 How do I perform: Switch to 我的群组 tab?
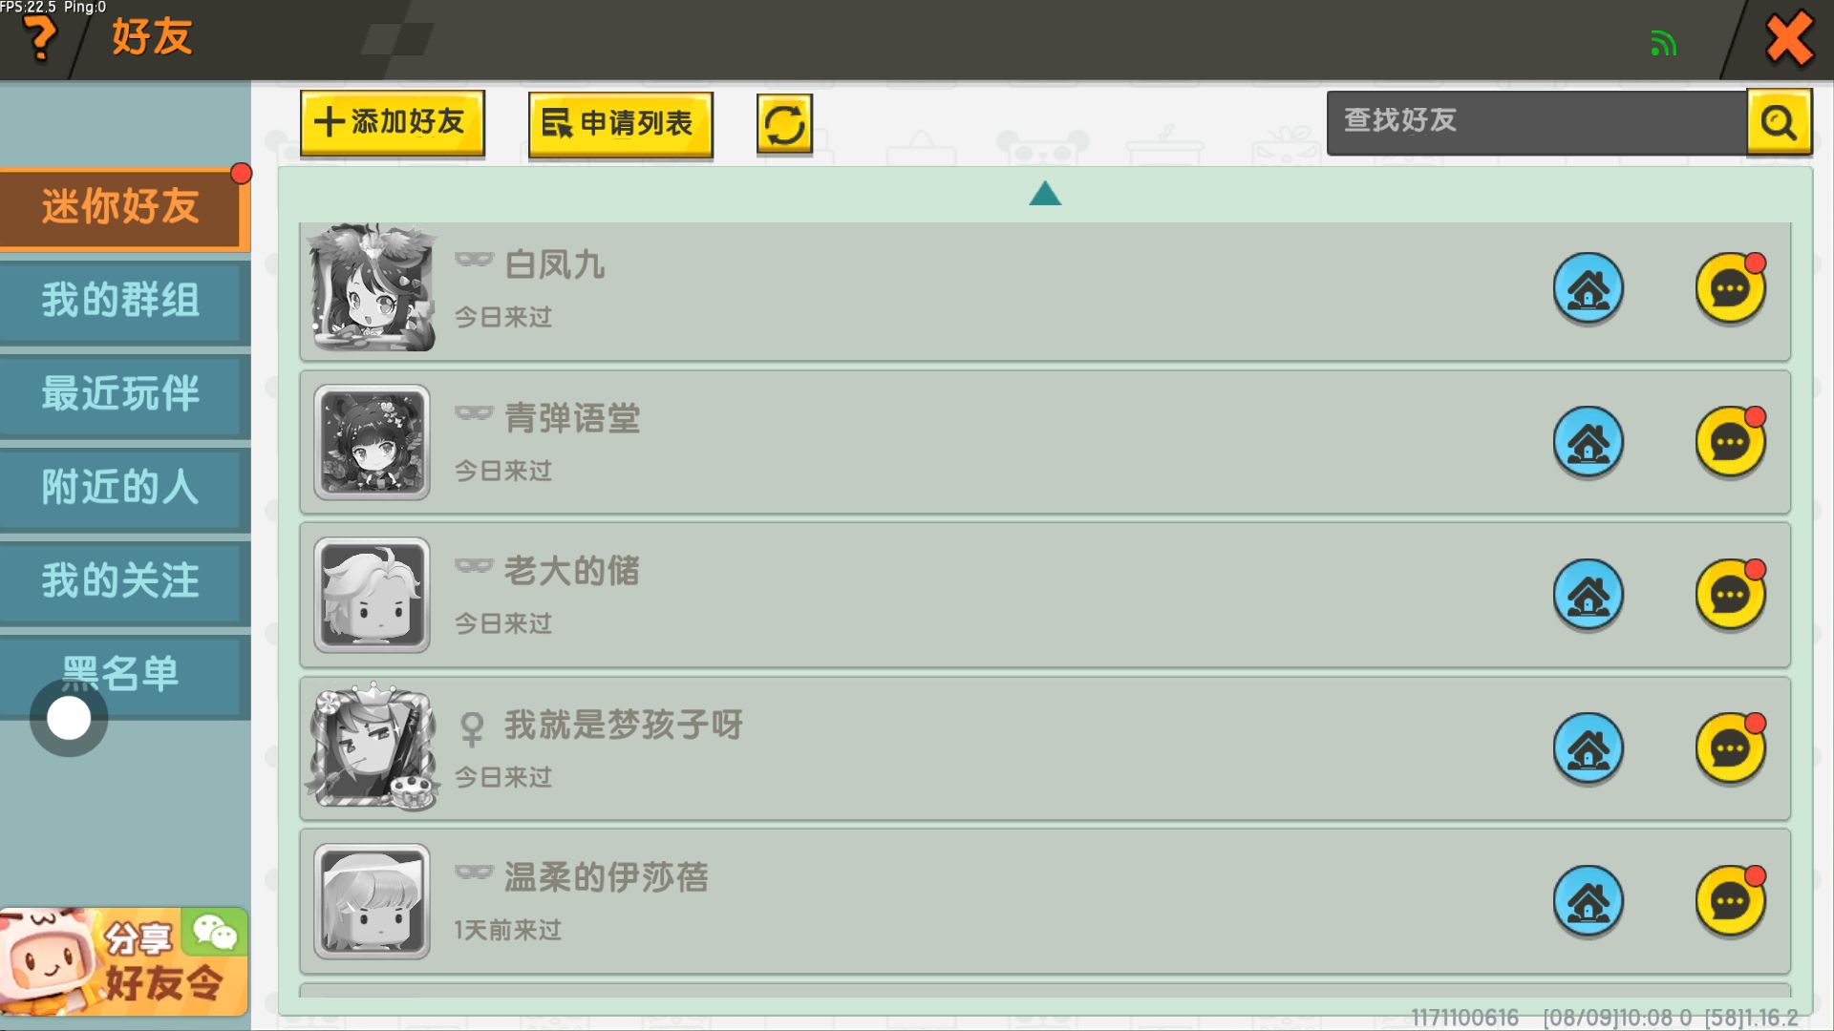pos(123,302)
